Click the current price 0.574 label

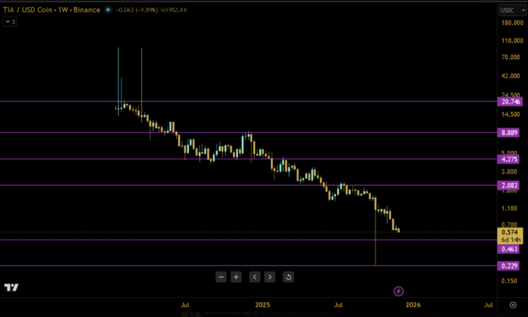point(510,232)
